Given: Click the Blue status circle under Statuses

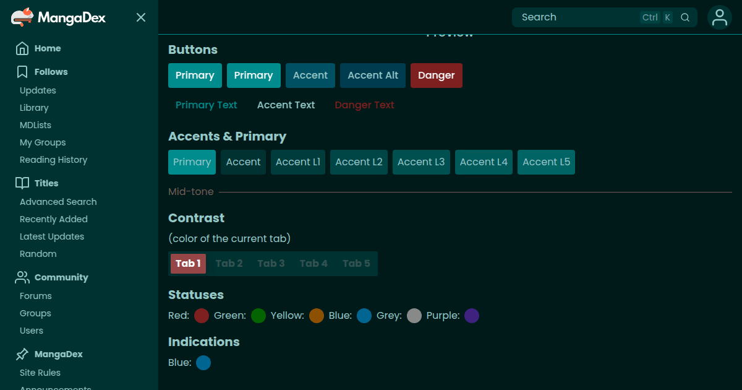Looking at the screenshot, I should [x=364, y=316].
